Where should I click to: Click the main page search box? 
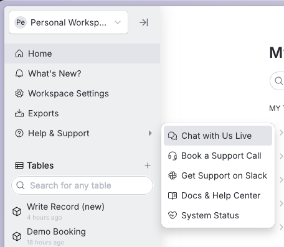click(277, 81)
